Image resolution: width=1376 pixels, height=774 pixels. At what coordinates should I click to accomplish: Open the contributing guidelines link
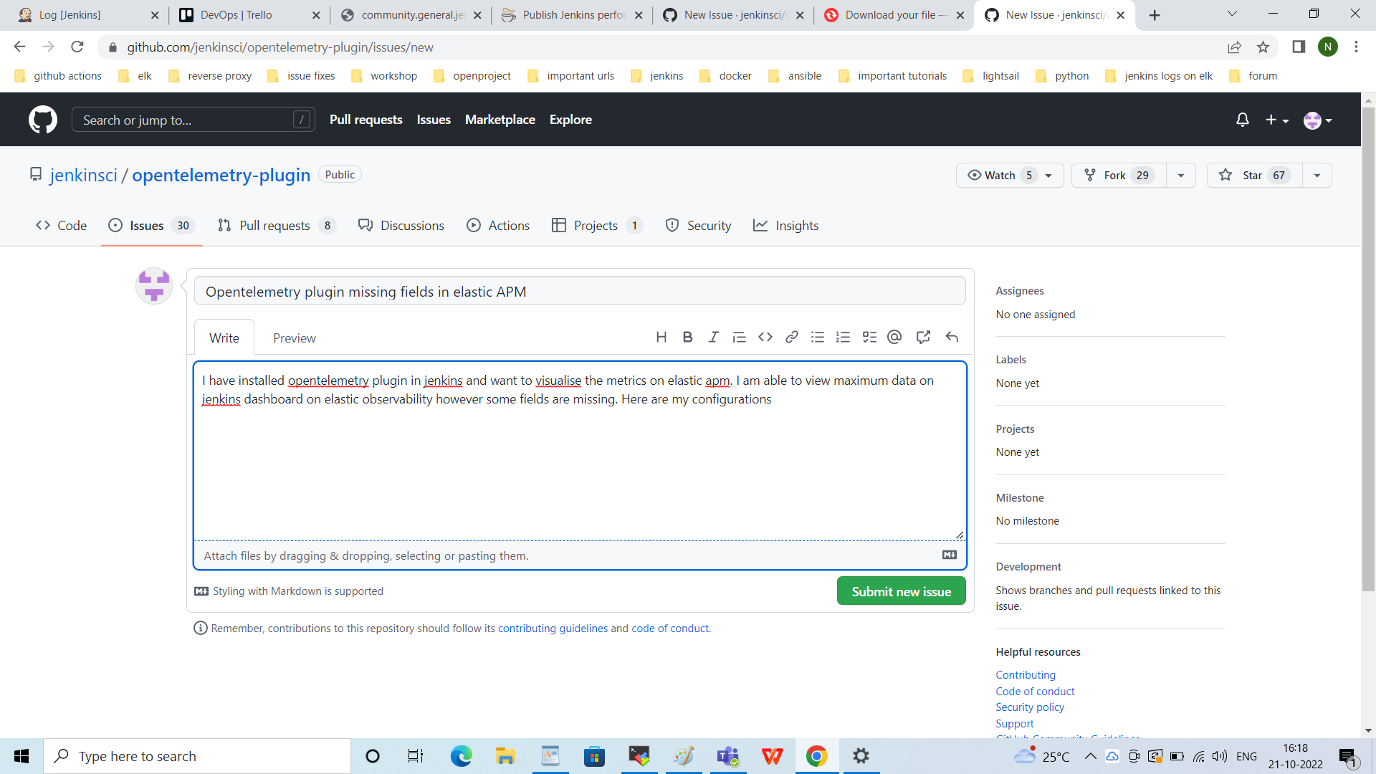click(553, 629)
